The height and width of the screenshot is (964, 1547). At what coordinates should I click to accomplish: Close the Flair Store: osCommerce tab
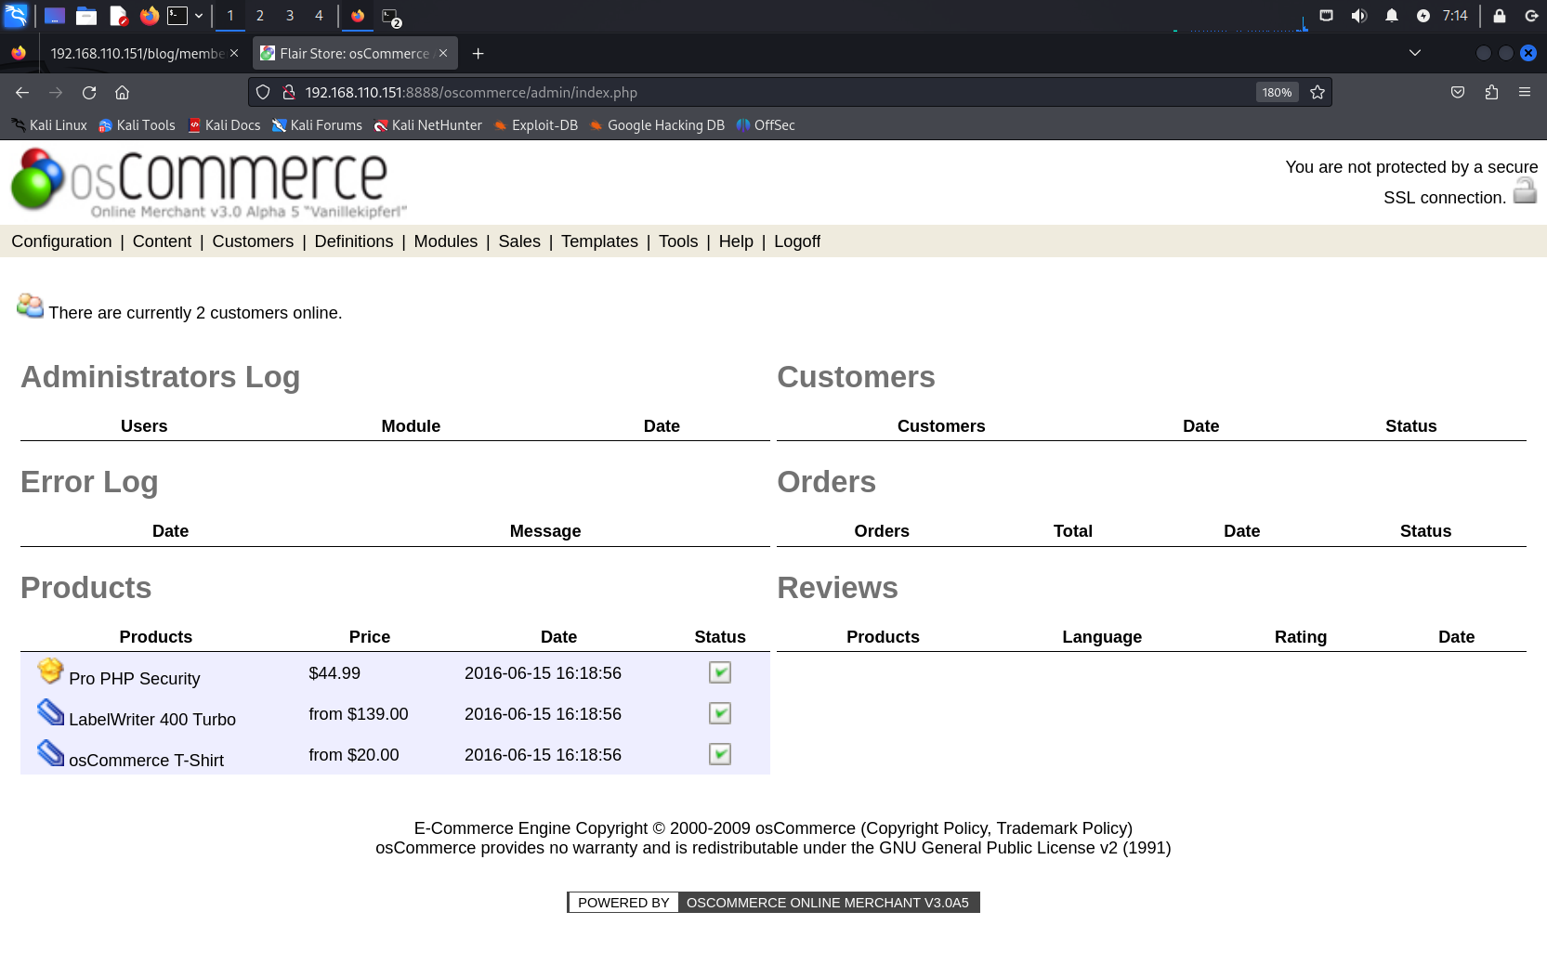443,54
